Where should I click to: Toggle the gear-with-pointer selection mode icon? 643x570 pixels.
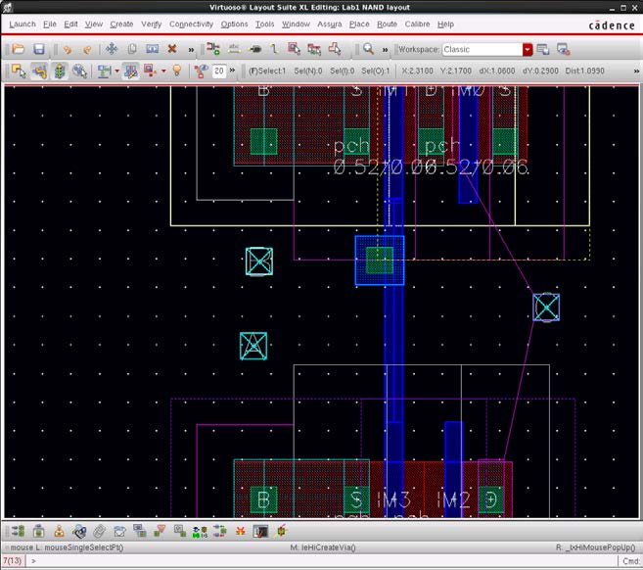click(79, 71)
